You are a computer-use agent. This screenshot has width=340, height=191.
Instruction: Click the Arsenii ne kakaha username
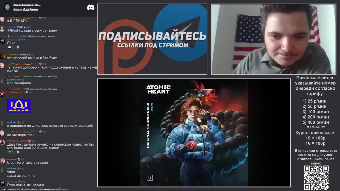click(x=16, y=92)
